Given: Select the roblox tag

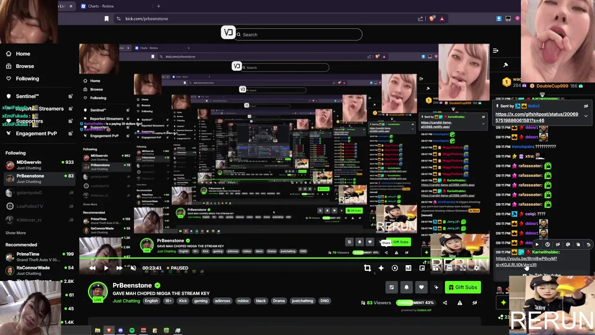Looking at the screenshot, I should 243,301.
